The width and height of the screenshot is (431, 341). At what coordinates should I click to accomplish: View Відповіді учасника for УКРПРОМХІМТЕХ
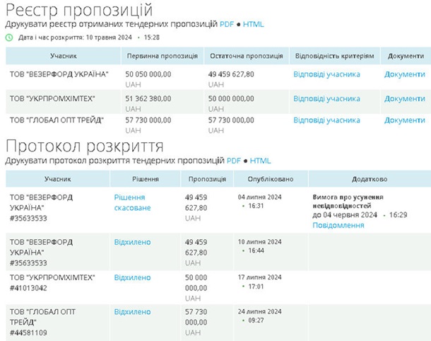326,98
